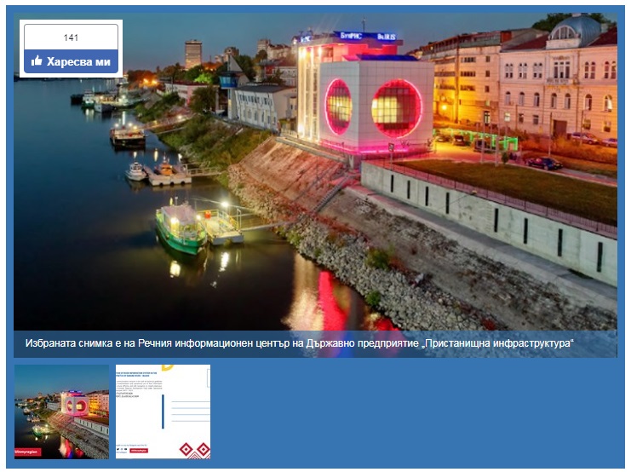The height and width of the screenshot is (472, 631).
Task: Click the right pink circular window of the building
Action: [396, 108]
